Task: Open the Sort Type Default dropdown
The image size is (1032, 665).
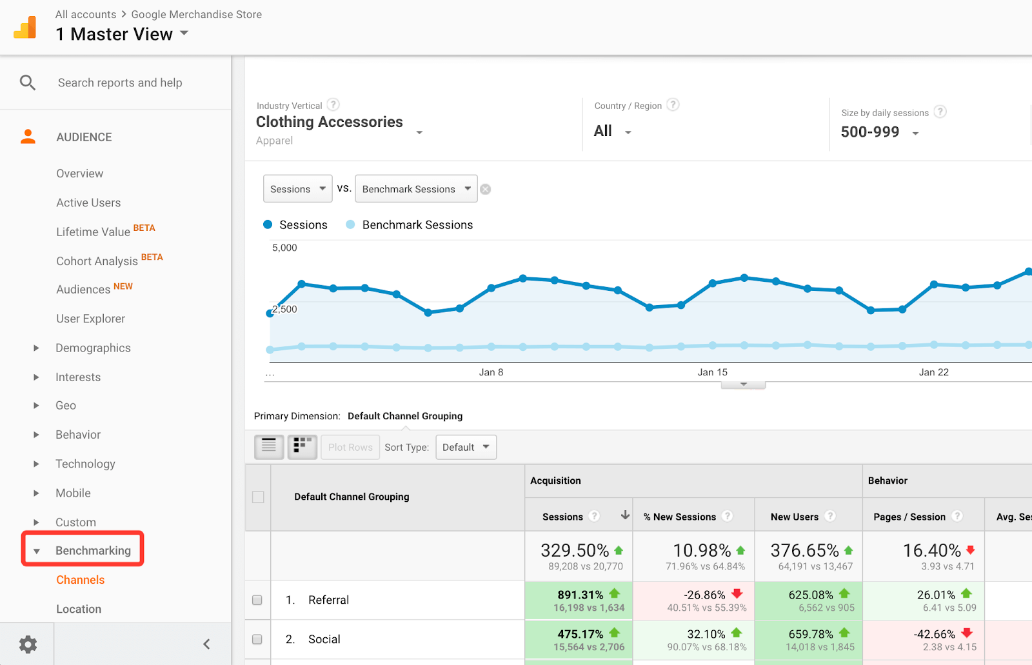Action: (x=466, y=447)
